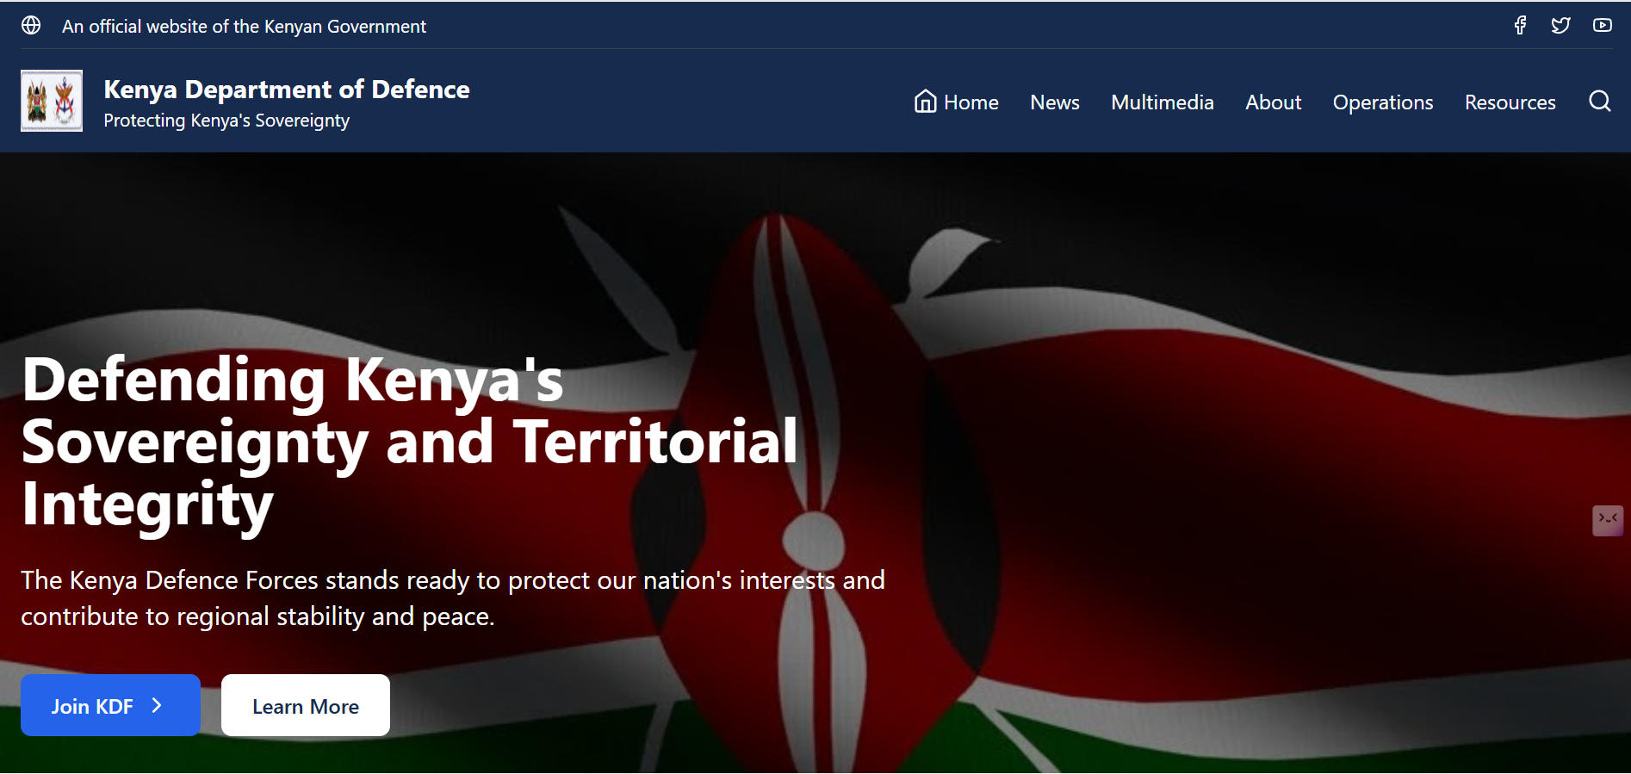The image size is (1631, 774).
Task: Open the YouTube social icon
Action: (1602, 26)
